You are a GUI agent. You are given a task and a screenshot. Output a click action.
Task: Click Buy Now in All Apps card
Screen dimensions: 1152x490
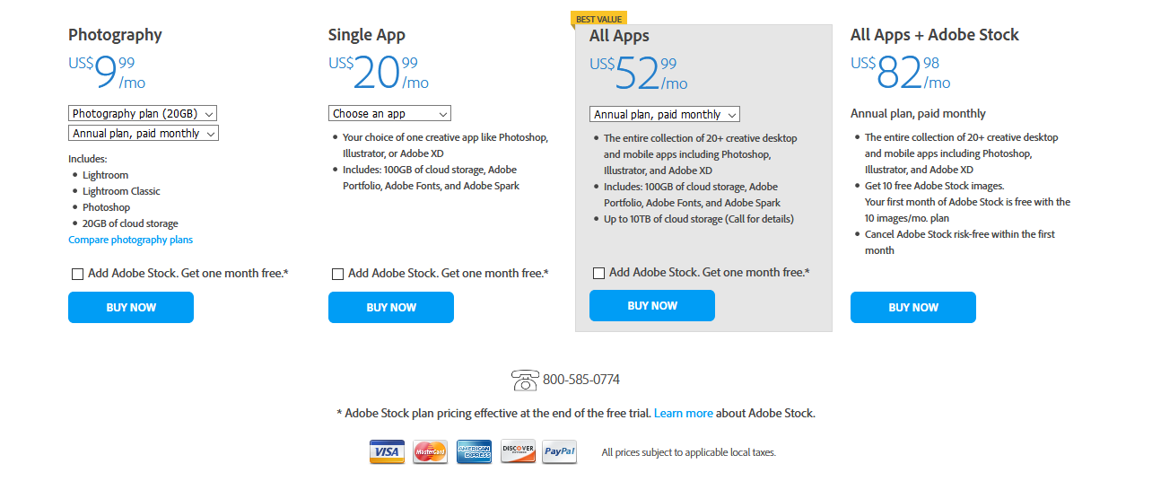(652, 306)
